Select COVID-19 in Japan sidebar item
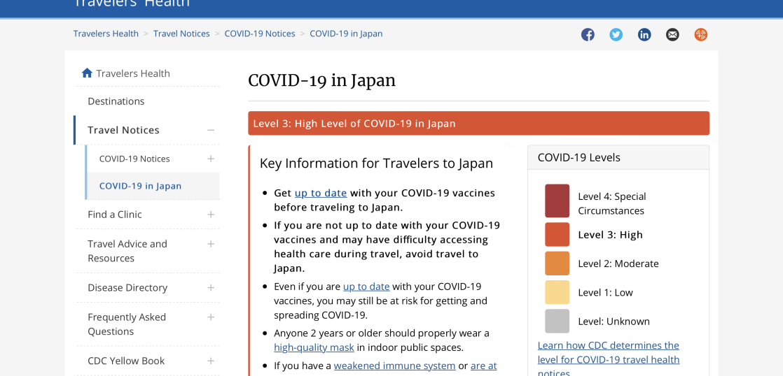The image size is (783, 376). (x=140, y=186)
